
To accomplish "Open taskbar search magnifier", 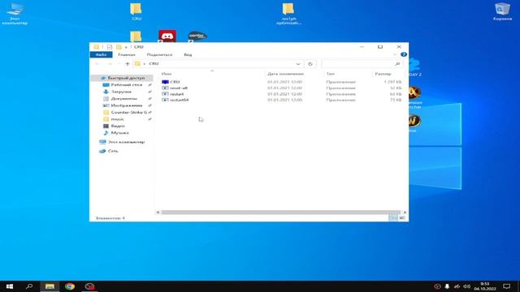I will click(29, 286).
